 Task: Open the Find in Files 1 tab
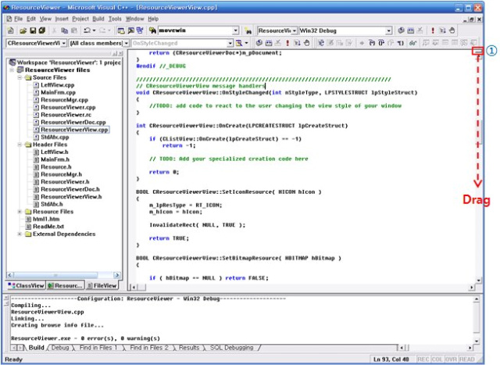point(98,348)
